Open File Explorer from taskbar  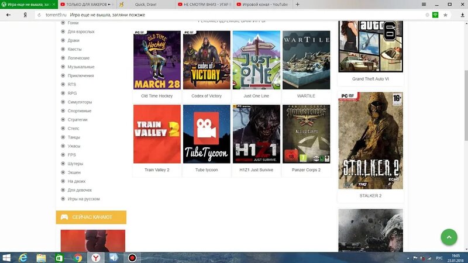point(41,258)
